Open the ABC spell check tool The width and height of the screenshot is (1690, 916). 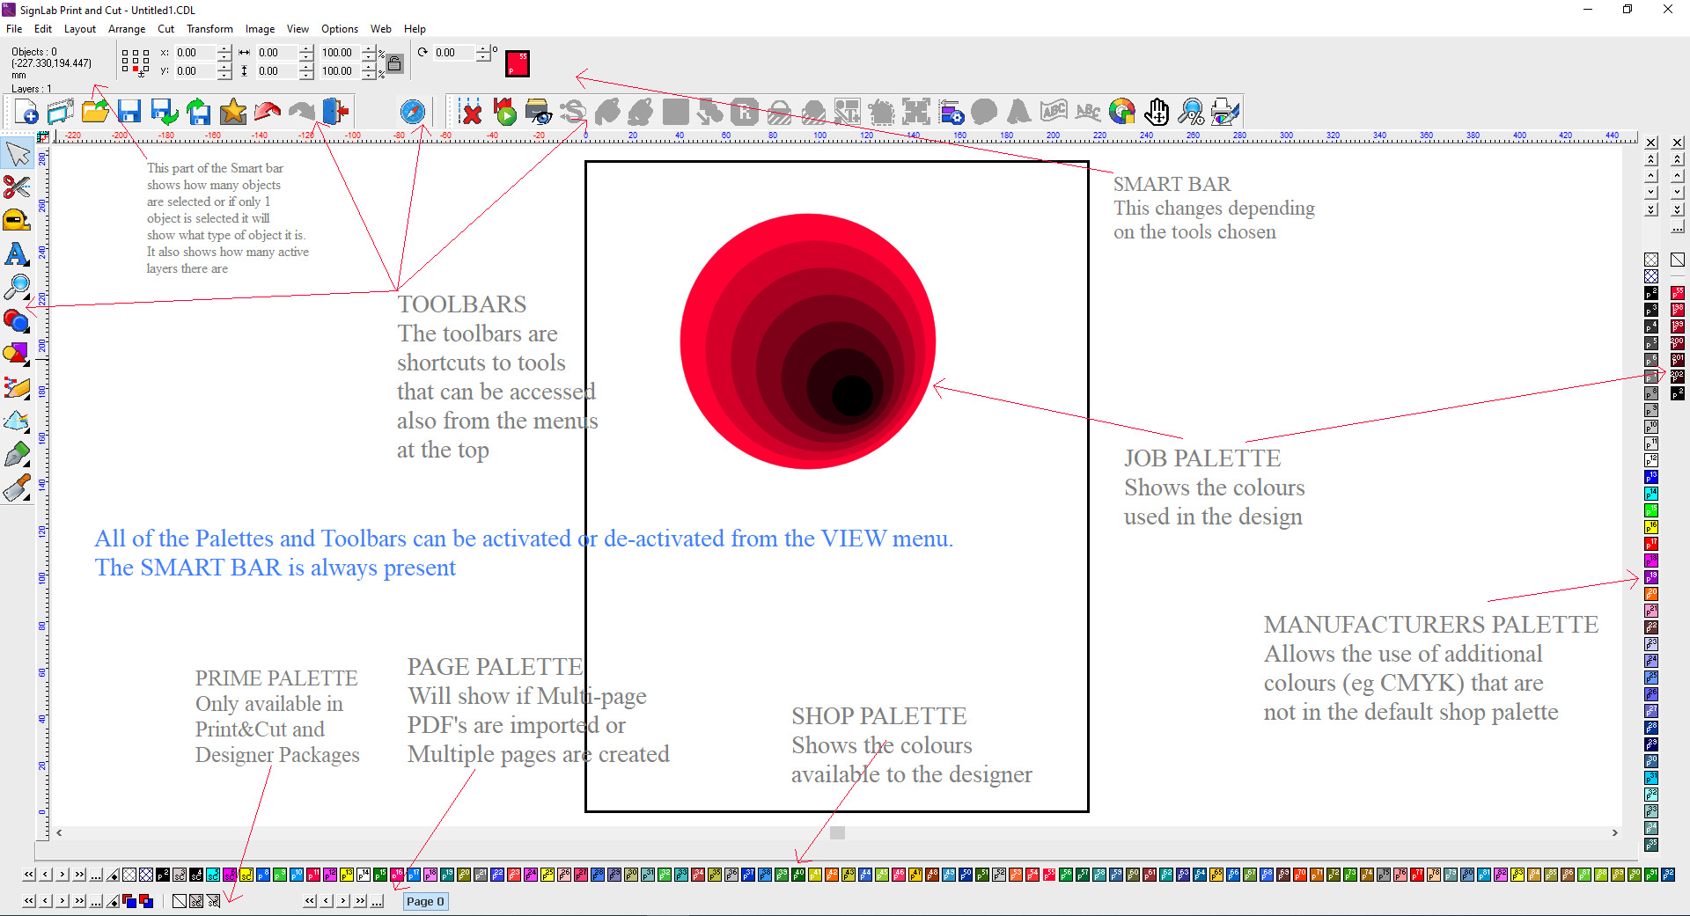click(1053, 112)
